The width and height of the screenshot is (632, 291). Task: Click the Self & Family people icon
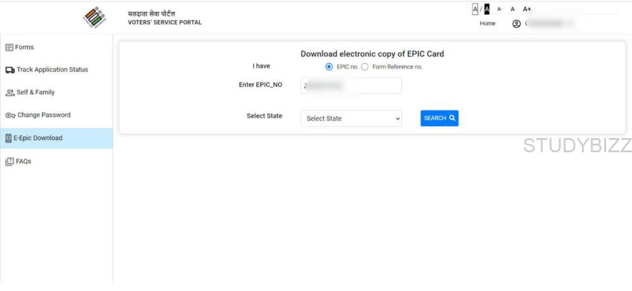[10, 93]
